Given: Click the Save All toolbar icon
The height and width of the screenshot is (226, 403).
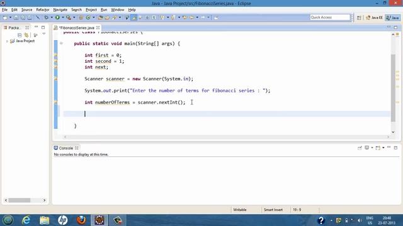Looking at the screenshot, I should [23, 18].
